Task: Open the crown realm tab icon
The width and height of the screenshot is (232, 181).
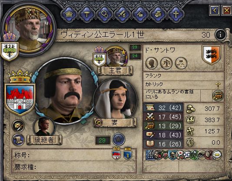Action: pyautogui.click(x=69, y=14)
